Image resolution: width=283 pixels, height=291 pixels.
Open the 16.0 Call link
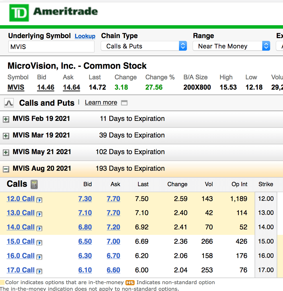(x=21, y=256)
